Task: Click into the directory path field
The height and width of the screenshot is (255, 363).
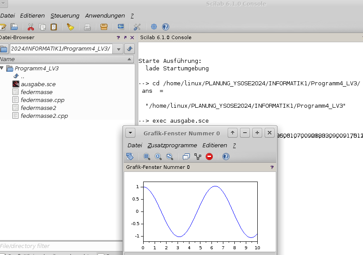Action: point(61,49)
